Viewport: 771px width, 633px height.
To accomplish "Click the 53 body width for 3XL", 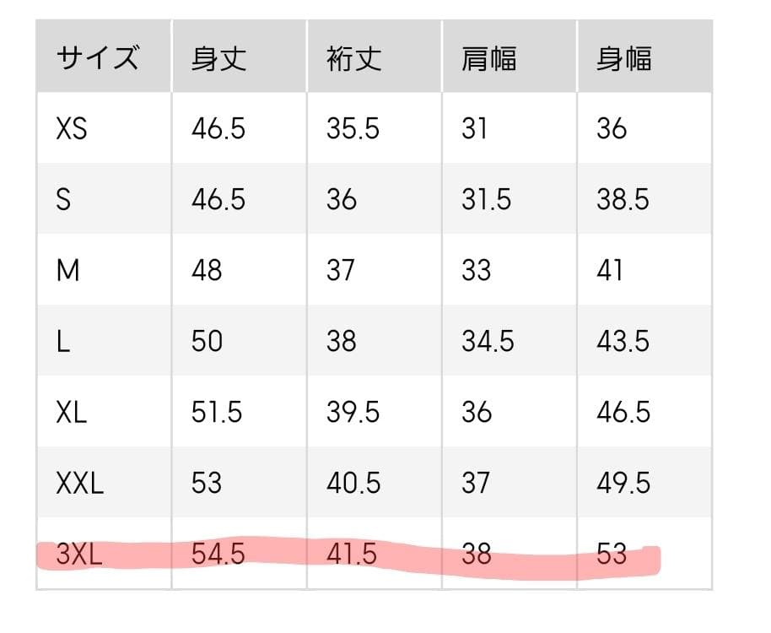I will click(612, 554).
